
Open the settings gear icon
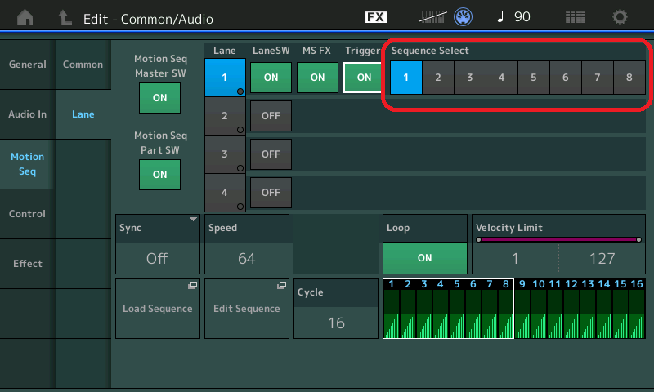[620, 17]
